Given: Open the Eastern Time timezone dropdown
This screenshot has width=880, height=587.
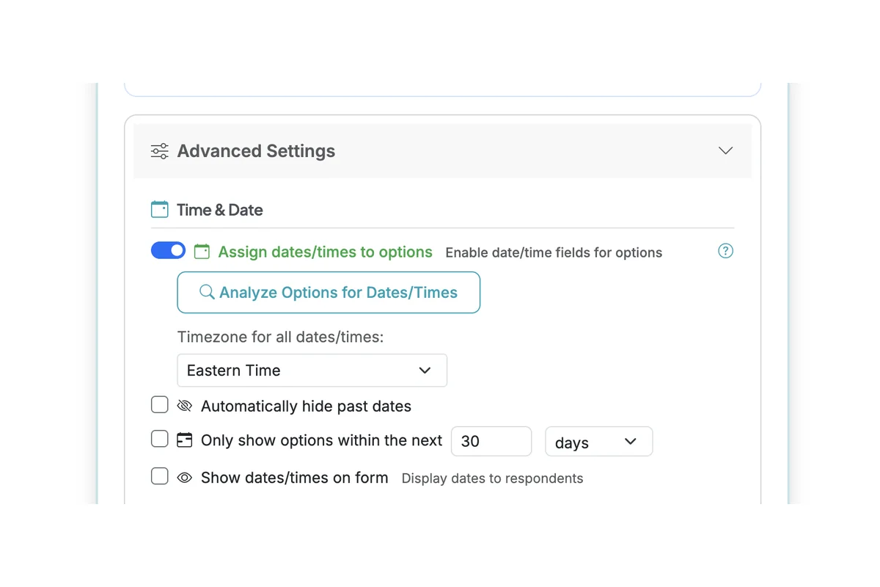Looking at the screenshot, I should tap(312, 370).
